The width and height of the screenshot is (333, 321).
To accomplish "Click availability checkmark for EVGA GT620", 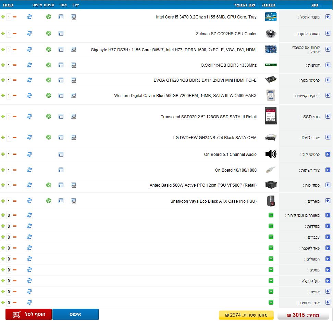I will point(49,80).
